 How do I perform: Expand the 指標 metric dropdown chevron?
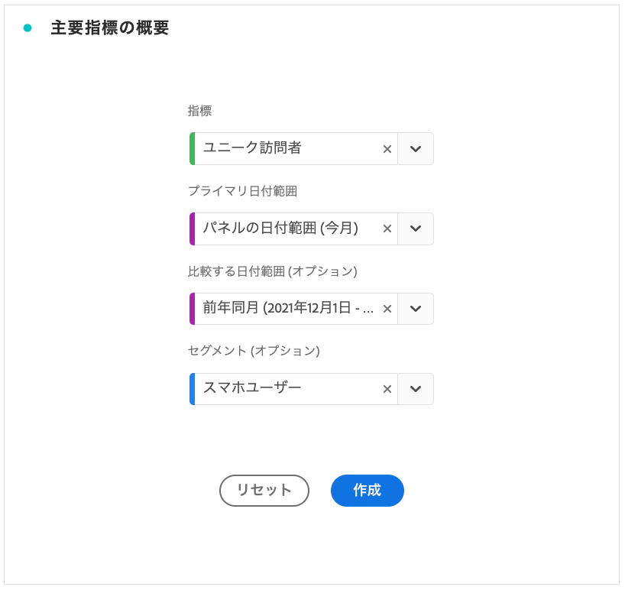tap(416, 149)
